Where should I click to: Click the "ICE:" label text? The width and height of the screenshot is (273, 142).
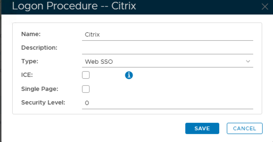pos(27,75)
